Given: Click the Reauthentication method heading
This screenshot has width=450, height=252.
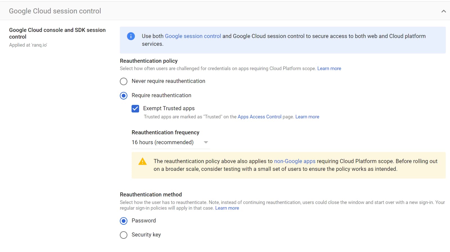Looking at the screenshot, I should [x=151, y=195].
